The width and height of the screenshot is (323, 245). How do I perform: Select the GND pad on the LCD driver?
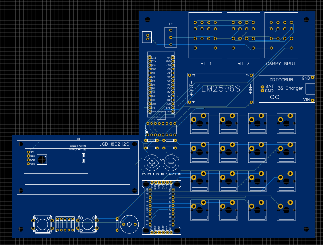click(29, 160)
